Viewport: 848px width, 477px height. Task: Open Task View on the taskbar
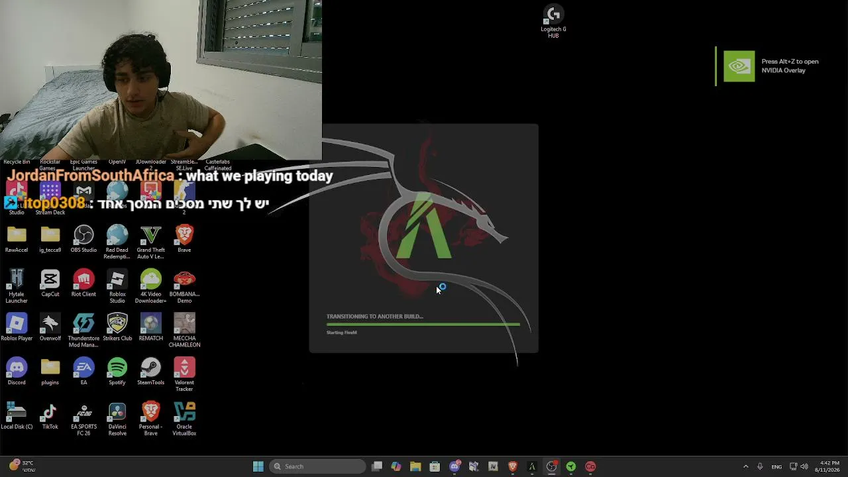coord(377,466)
